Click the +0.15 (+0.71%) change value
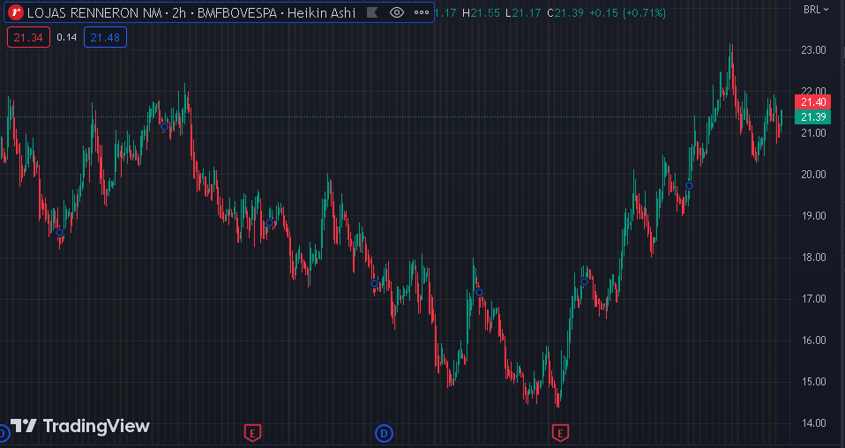 (x=627, y=12)
